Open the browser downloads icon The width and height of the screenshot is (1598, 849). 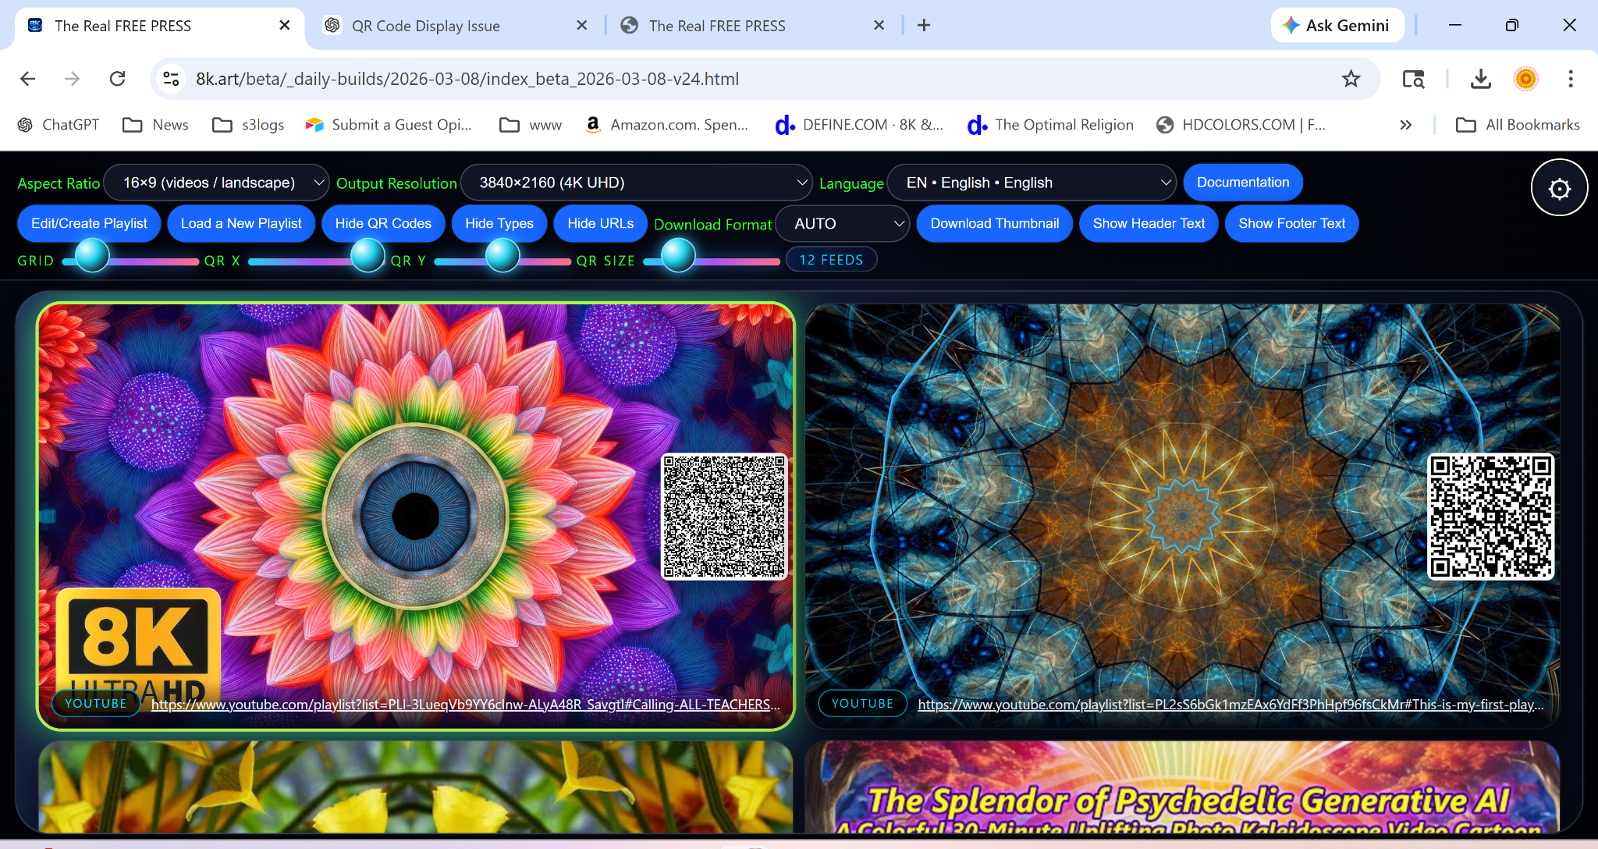1480,79
